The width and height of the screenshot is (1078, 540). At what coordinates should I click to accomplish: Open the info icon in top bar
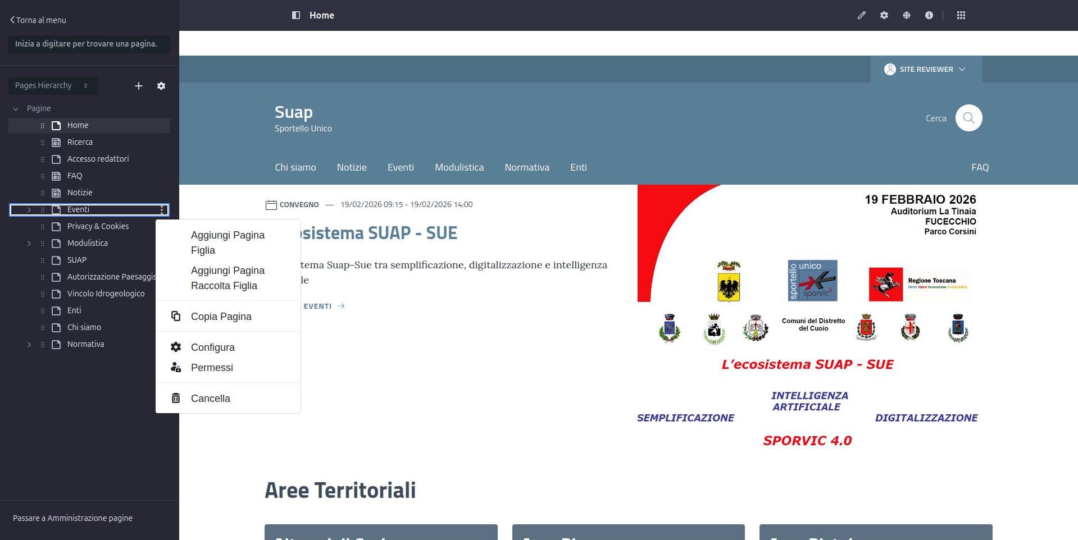929,15
